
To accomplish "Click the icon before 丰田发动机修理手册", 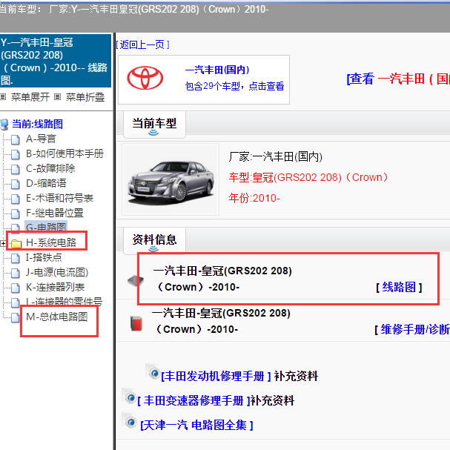I will click(153, 371).
